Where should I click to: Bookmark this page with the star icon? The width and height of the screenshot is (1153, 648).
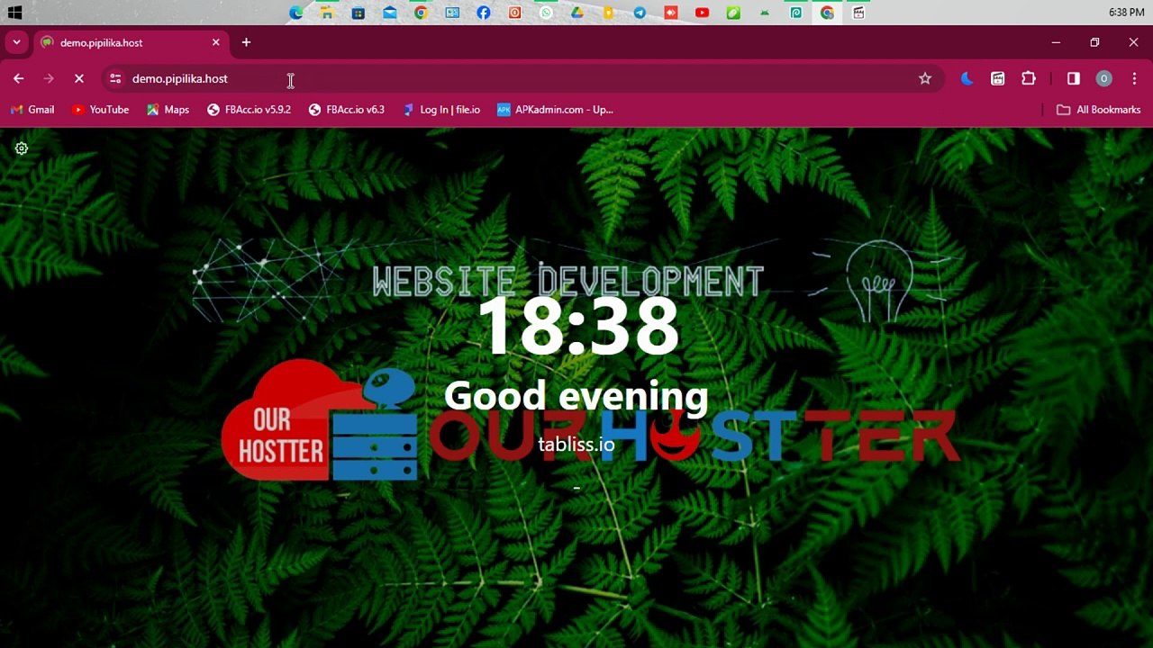point(925,78)
